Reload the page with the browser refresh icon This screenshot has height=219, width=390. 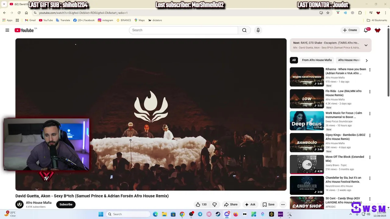click(19, 13)
